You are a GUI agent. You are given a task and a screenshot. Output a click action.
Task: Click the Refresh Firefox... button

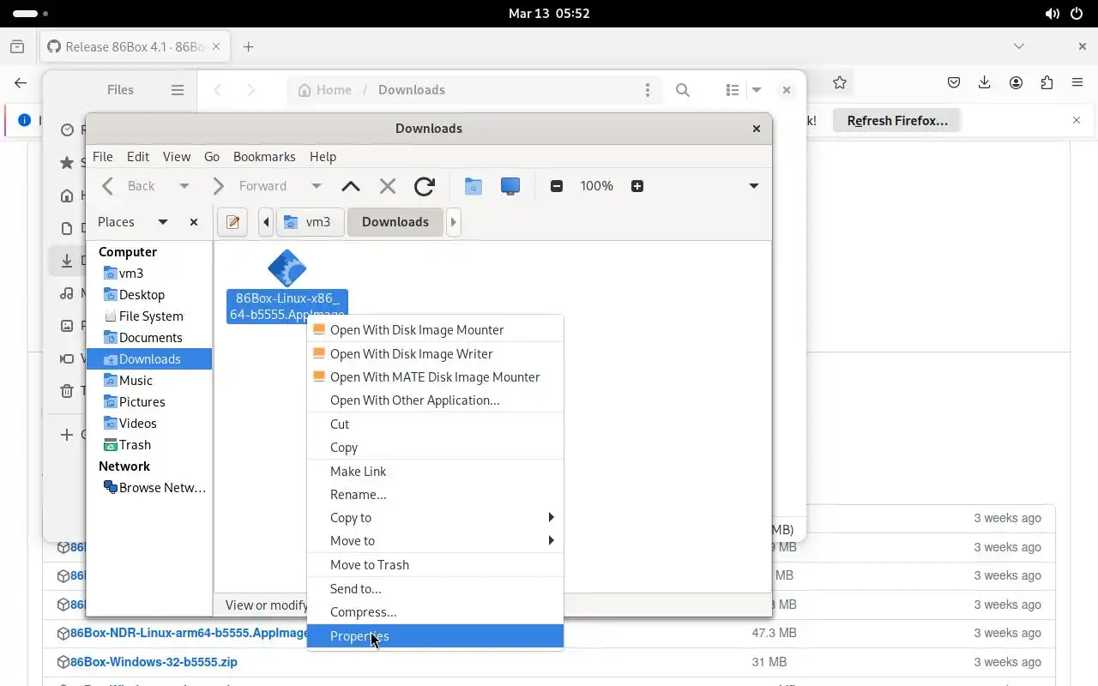click(897, 120)
